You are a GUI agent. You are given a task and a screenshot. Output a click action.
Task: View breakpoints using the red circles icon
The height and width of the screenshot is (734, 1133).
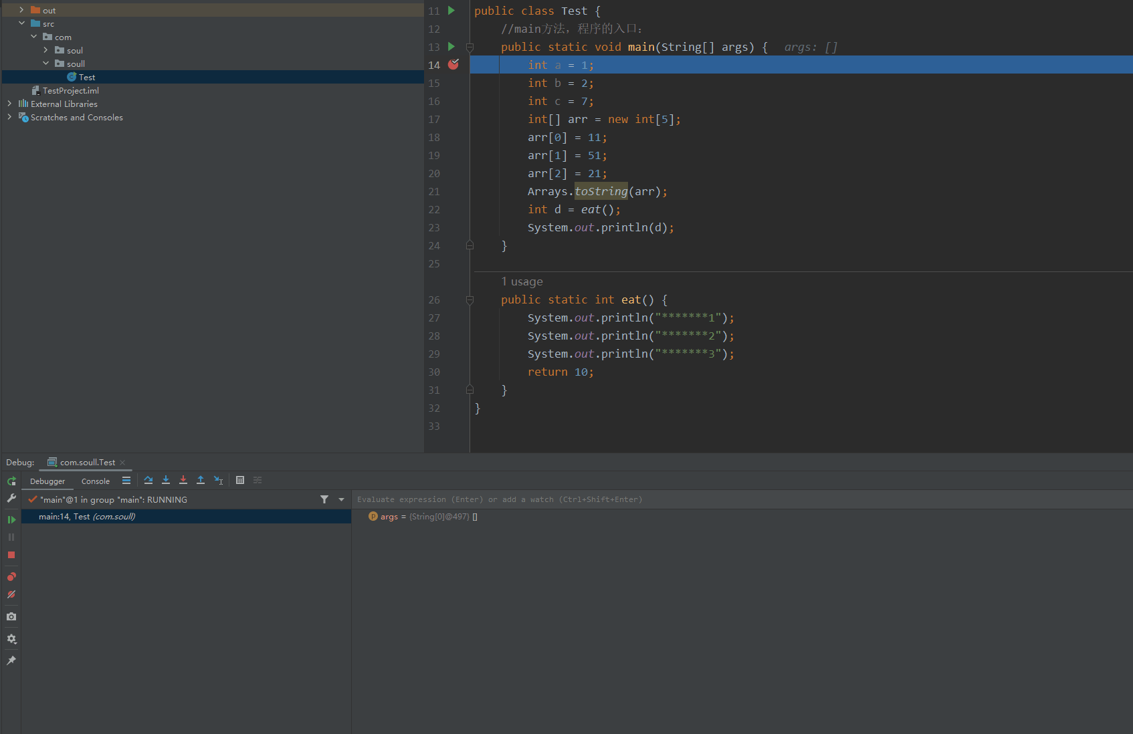11,576
